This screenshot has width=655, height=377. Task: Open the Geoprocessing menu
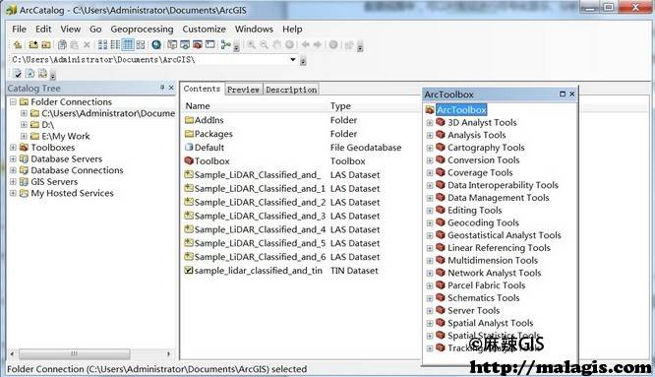pyautogui.click(x=142, y=30)
